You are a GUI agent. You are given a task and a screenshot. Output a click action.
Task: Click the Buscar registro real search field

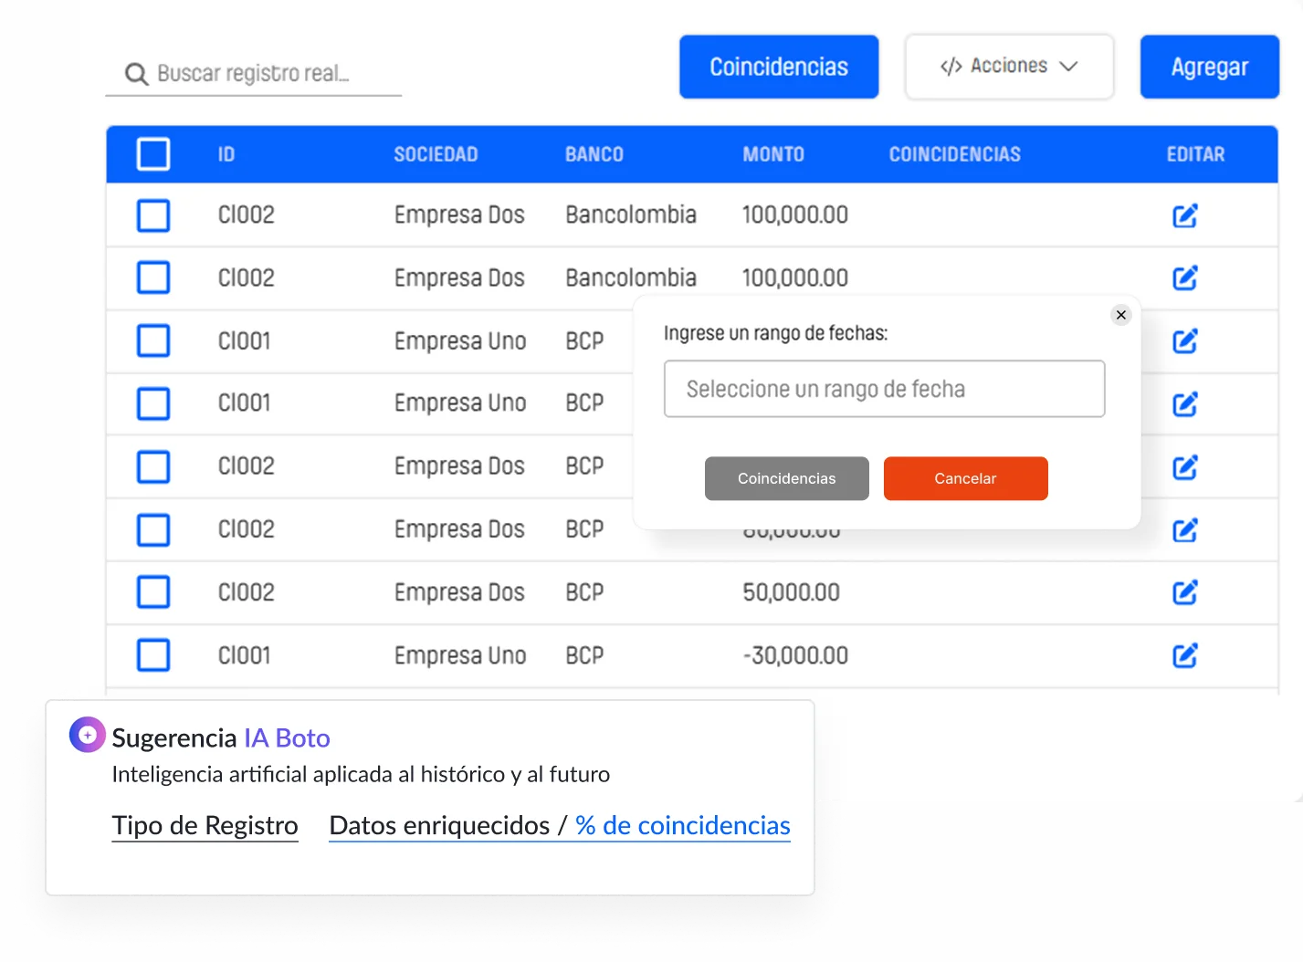click(x=265, y=73)
